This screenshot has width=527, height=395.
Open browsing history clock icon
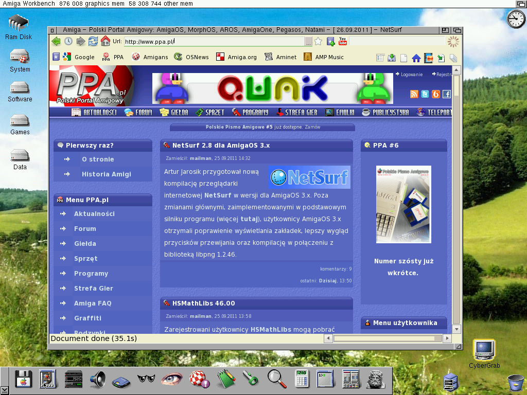[68, 41]
